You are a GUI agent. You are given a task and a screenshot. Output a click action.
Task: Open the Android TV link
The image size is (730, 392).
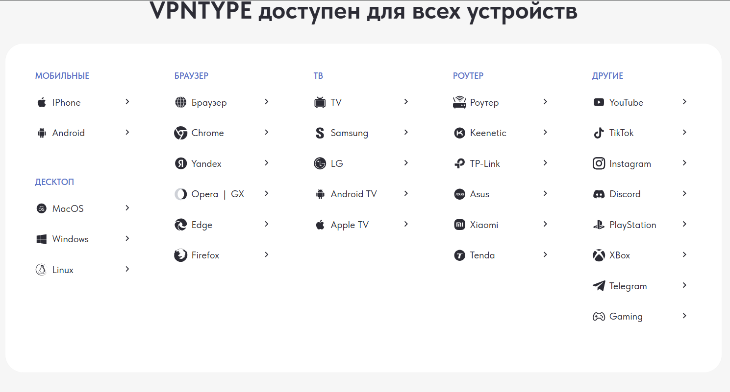(354, 194)
